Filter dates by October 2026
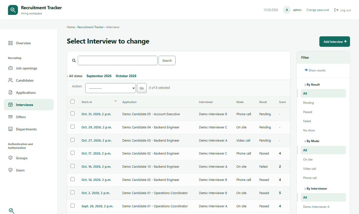 [126, 76]
